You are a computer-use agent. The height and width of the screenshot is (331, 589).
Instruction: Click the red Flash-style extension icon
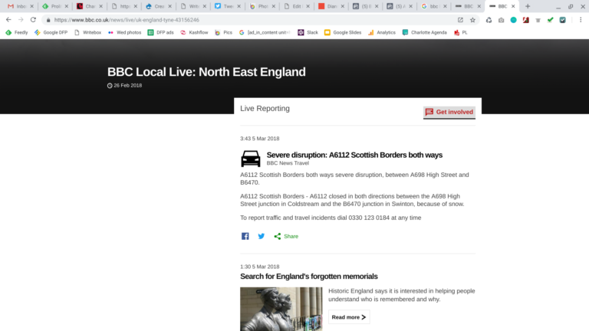(x=526, y=20)
